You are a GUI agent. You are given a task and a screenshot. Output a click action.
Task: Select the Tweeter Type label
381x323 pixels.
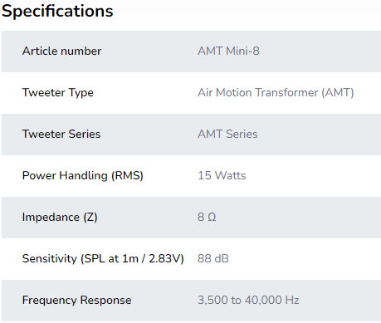point(58,92)
